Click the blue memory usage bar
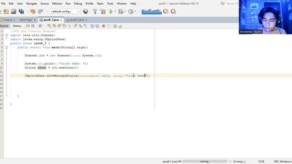The width and height of the screenshot is (292, 164). [151, 11]
